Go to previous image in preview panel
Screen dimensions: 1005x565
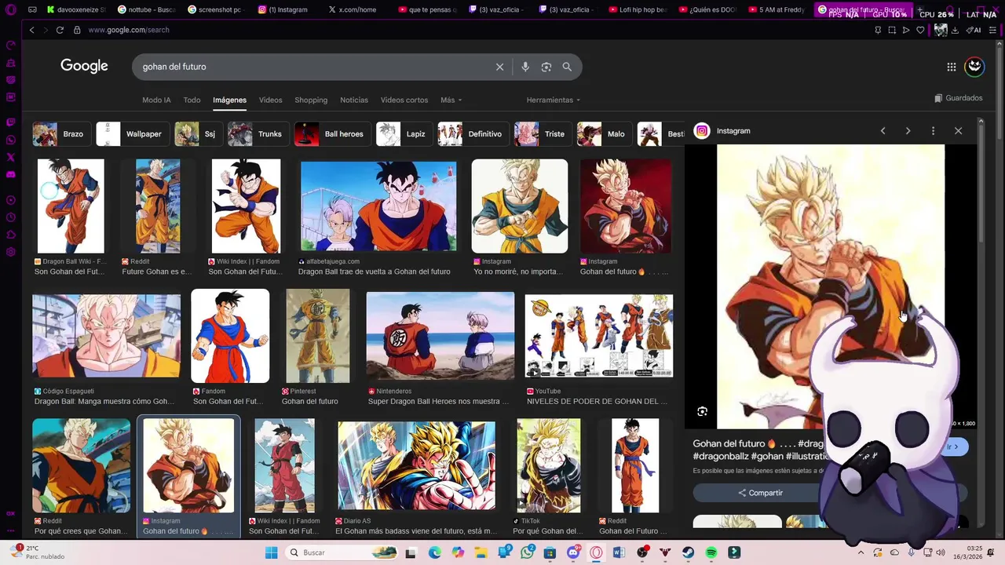[883, 131]
